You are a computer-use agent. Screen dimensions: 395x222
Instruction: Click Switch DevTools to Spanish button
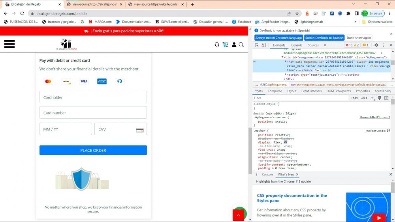pos(324,38)
